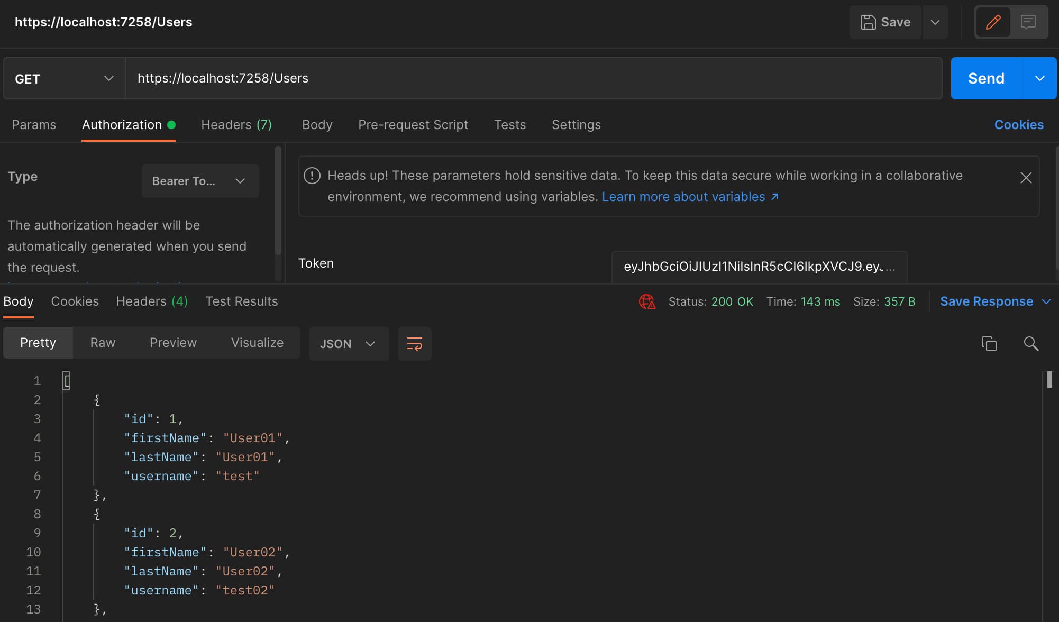The height and width of the screenshot is (622, 1059).
Task: Open search in response body
Action: pyautogui.click(x=1031, y=344)
